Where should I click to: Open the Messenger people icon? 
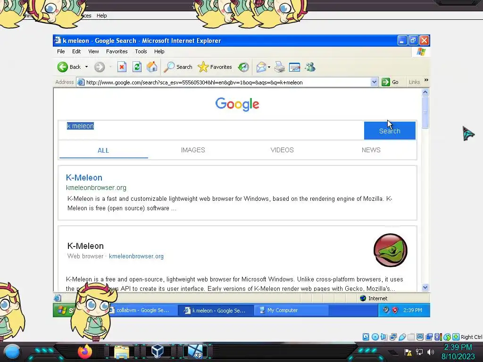310,67
